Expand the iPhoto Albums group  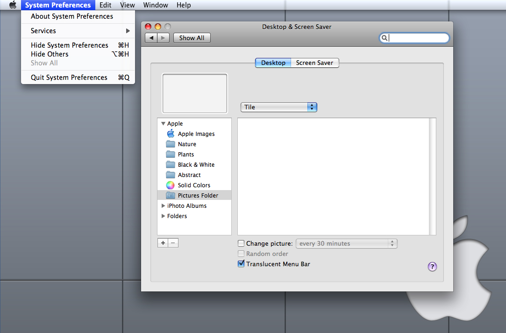163,205
